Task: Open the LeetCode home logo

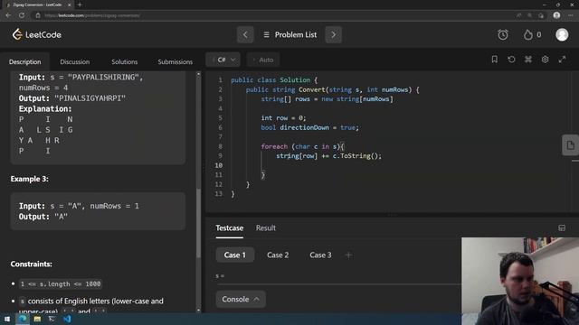Action: click(36, 34)
